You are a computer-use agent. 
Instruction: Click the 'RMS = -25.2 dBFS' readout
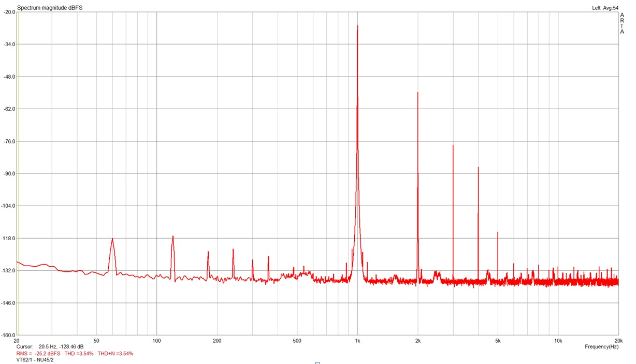click(38, 354)
